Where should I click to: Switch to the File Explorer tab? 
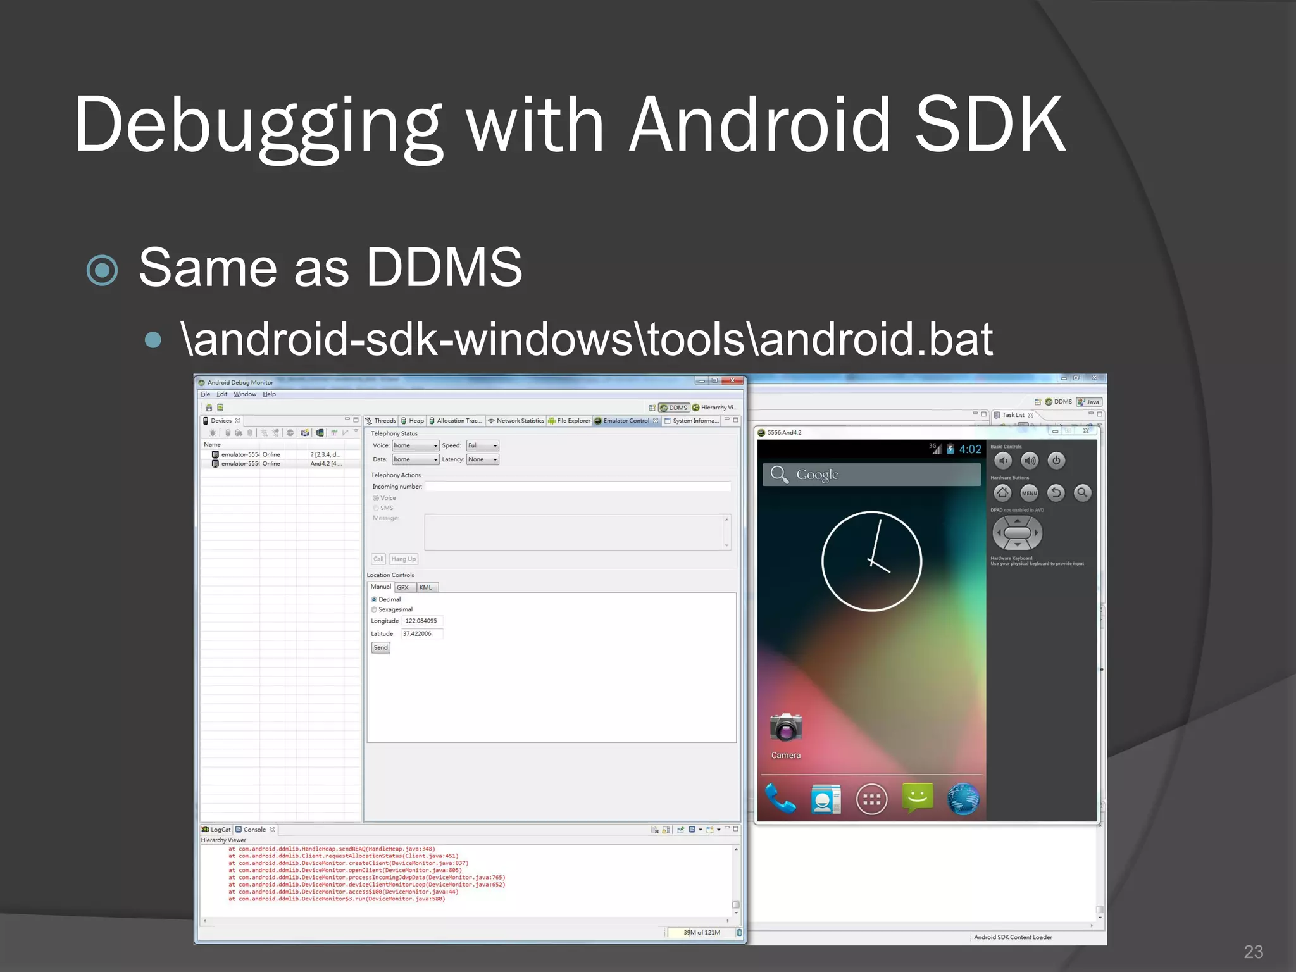coord(570,421)
